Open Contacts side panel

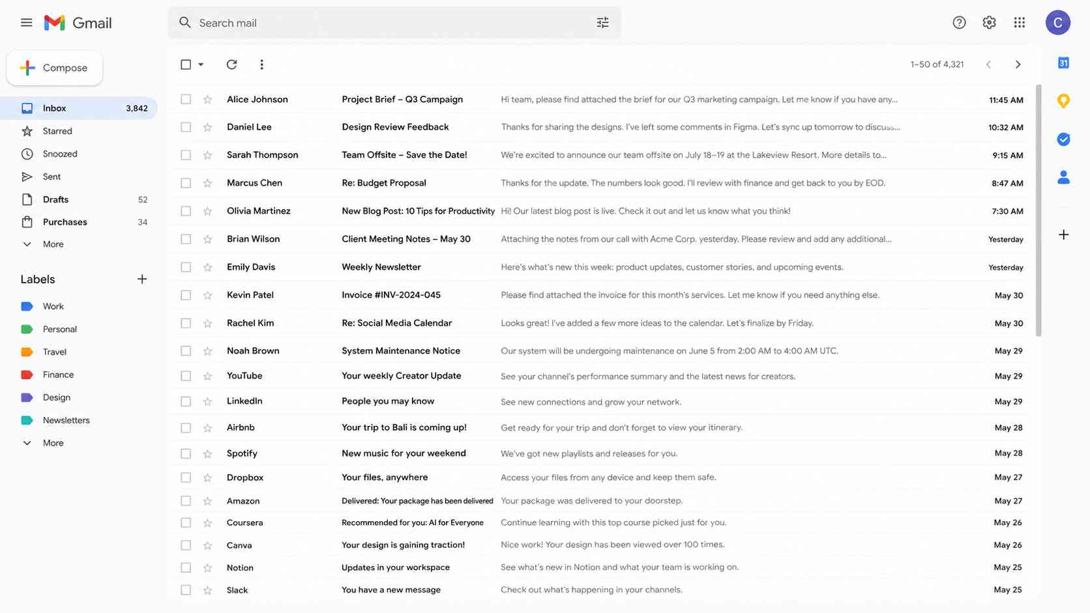point(1063,177)
